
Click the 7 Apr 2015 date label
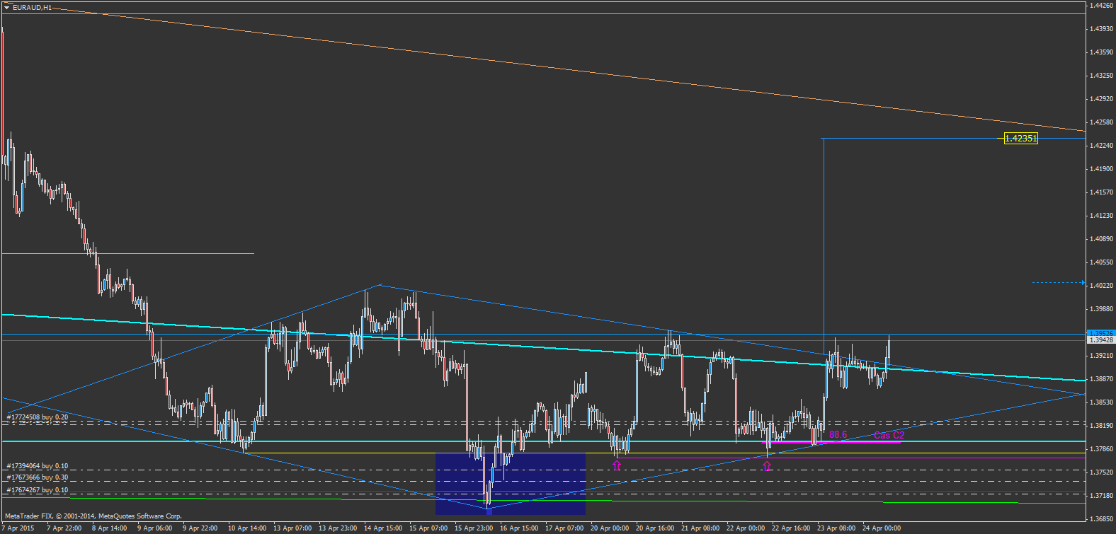(x=18, y=528)
